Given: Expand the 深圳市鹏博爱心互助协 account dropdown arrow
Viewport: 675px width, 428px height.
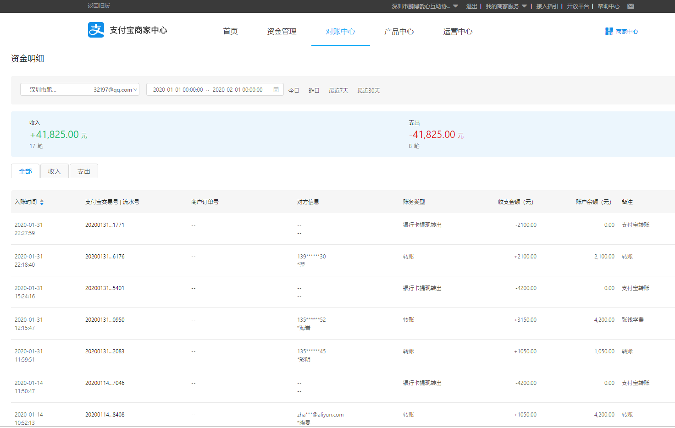Looking at the screenshot, I should tap(455, 6).
